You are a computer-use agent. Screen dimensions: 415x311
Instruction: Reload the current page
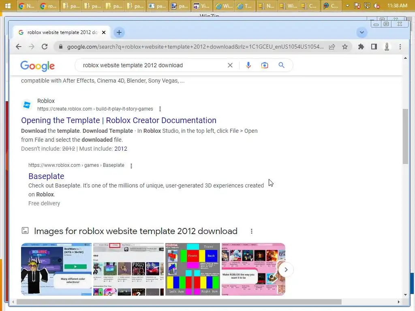coord(45,47)
